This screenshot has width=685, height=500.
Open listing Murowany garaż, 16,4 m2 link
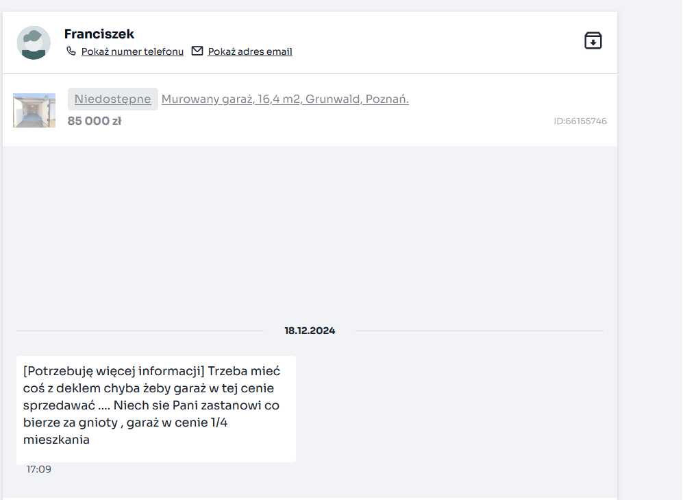tap(285, 99)
